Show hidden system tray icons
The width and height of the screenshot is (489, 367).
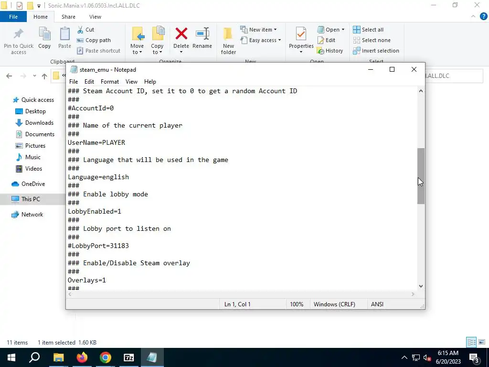(x=404, y=357)
